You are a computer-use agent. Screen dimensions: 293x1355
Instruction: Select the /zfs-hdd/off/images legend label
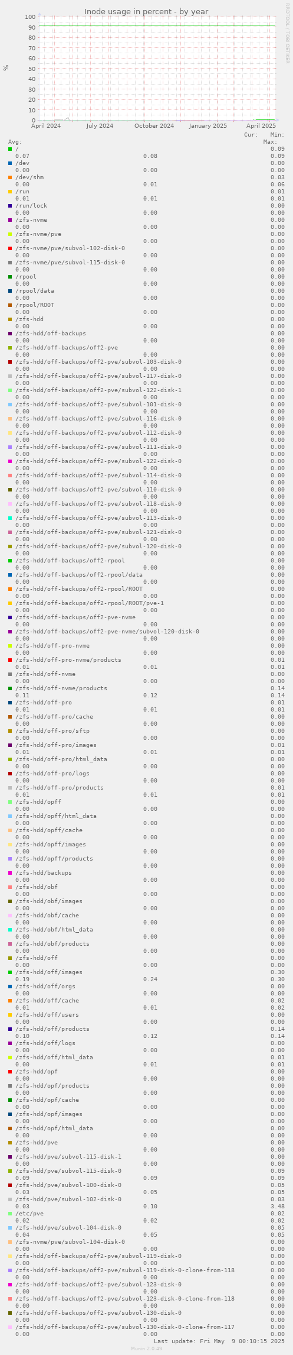coord(49,972)
